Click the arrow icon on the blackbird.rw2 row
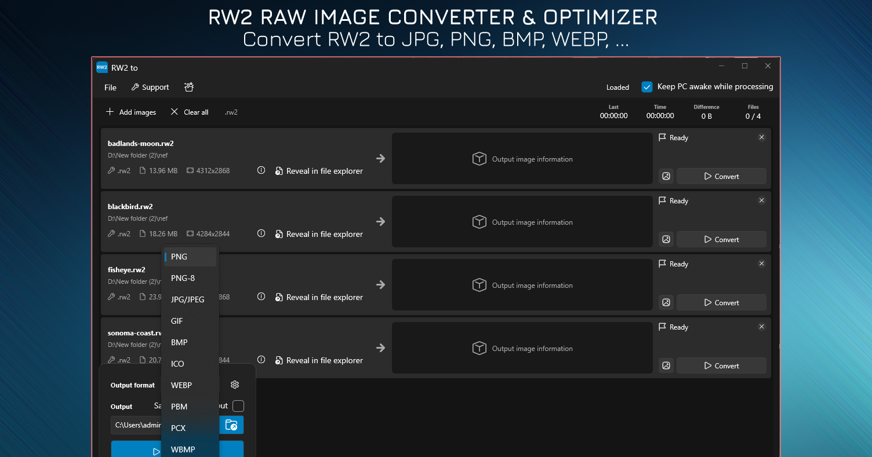Viewport: 872px width, 457px height. tap(380, 221)
